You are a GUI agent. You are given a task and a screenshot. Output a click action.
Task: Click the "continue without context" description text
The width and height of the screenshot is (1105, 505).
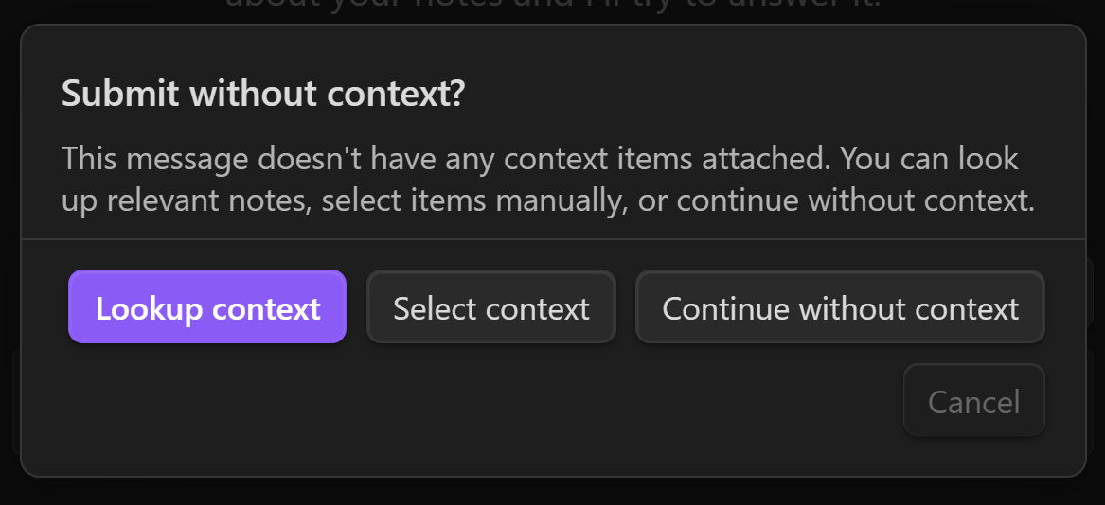(854, 200)
